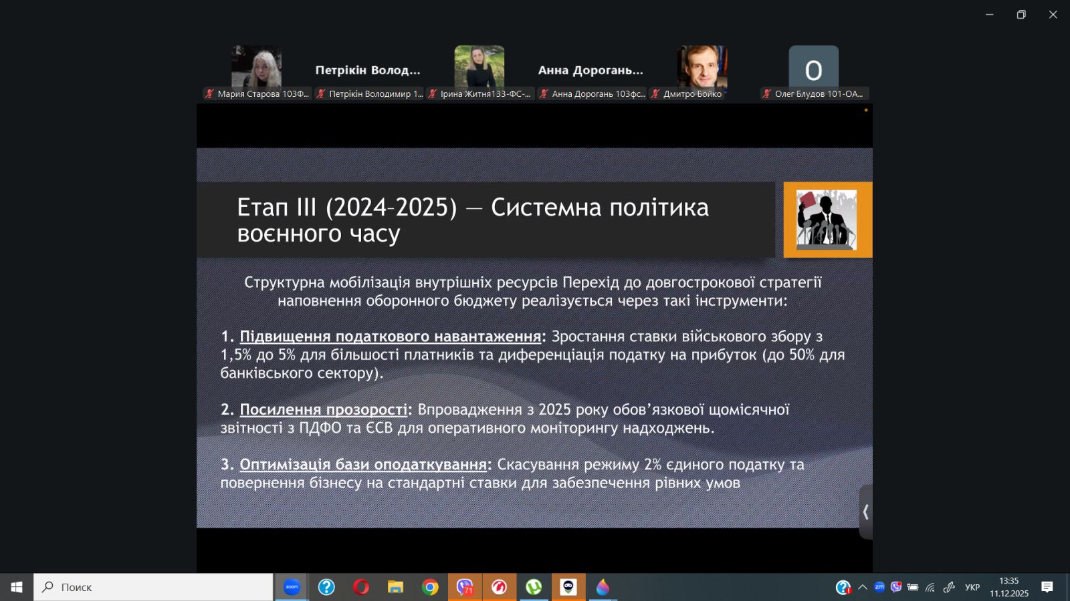This screenshot has height=601, width=1070.
Task: Expand the collapsed side panel arrow on slide edge
Action: pyautogui.click(x=865, y=512)
